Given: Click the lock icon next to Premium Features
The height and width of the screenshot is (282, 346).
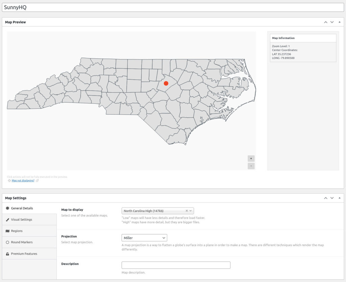Looking at the screenshot, I should [x=7, y=253].
